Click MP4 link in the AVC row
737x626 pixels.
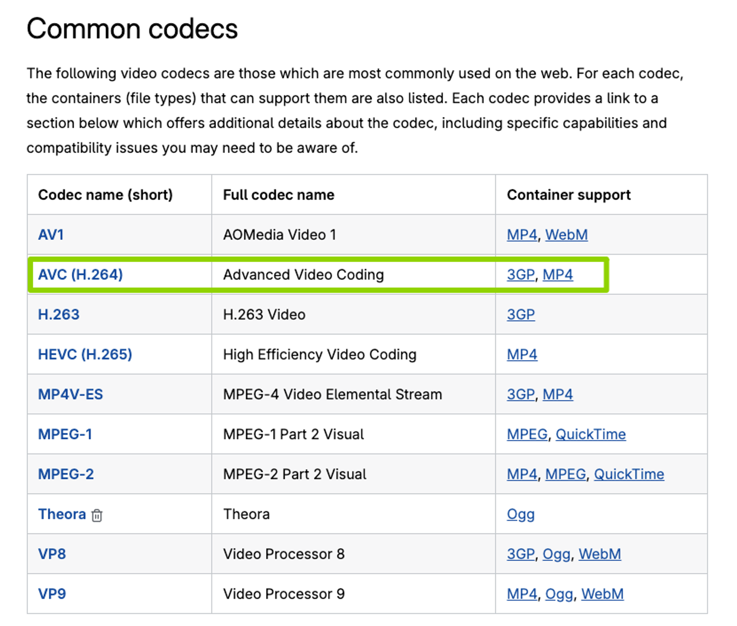pos(558,275)
